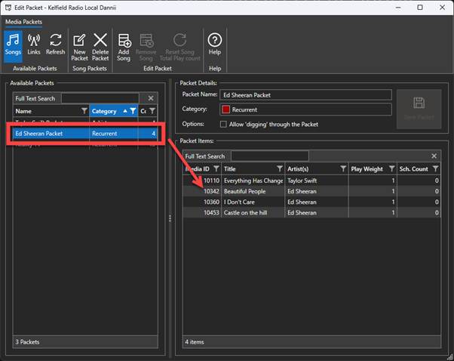454x361 pixels.
Task: Edit the Packet Name field
Action: tap(305, 95)
